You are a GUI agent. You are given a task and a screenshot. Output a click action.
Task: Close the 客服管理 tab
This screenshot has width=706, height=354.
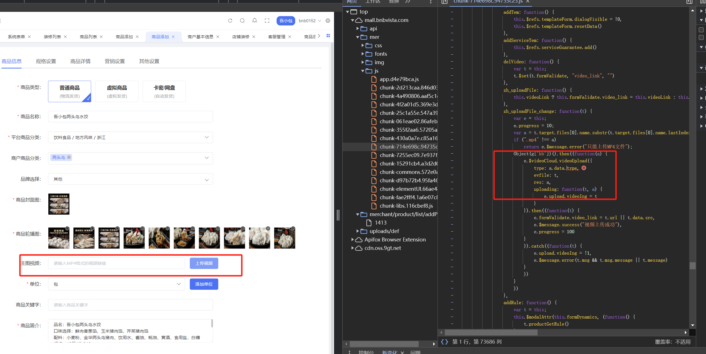pyautogui.click(x=290, y=37)
